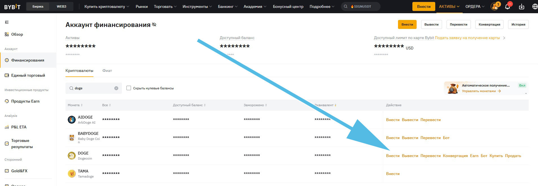Click orange Внести account button
Screen dimensions: 538x186
point(407,24)
